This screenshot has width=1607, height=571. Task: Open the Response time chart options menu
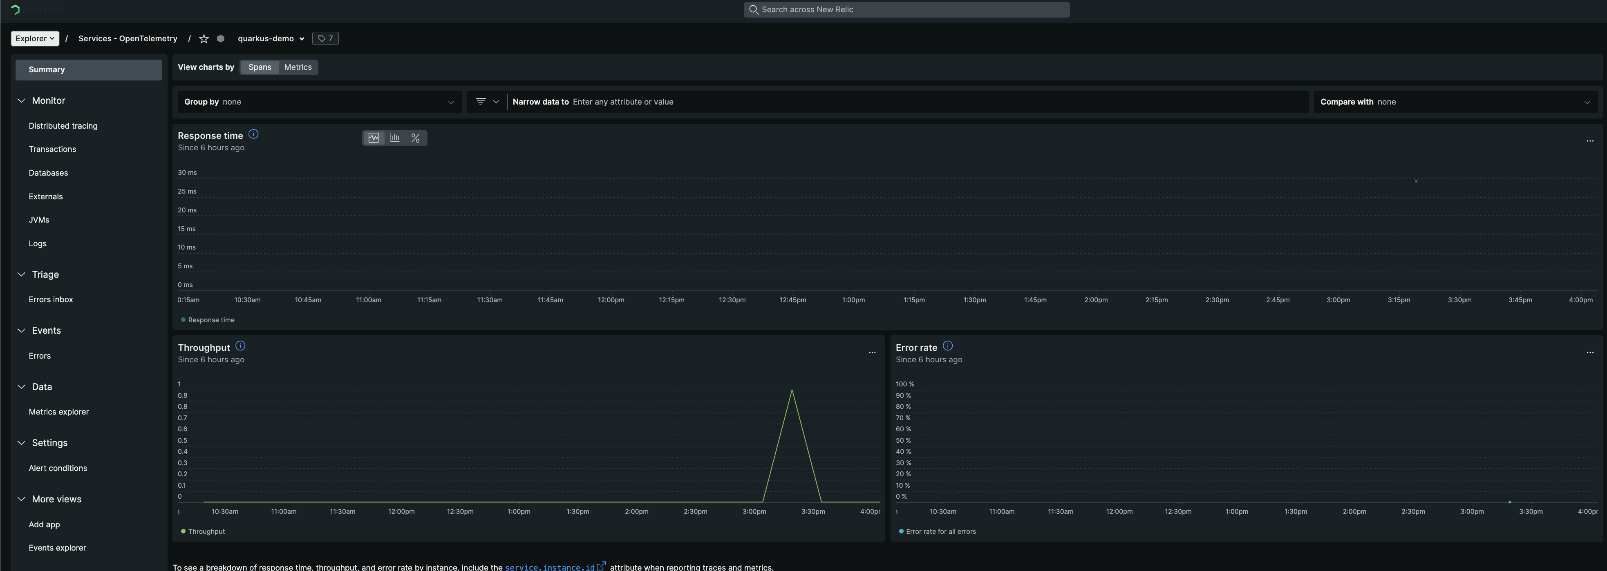pos(1589,141)
